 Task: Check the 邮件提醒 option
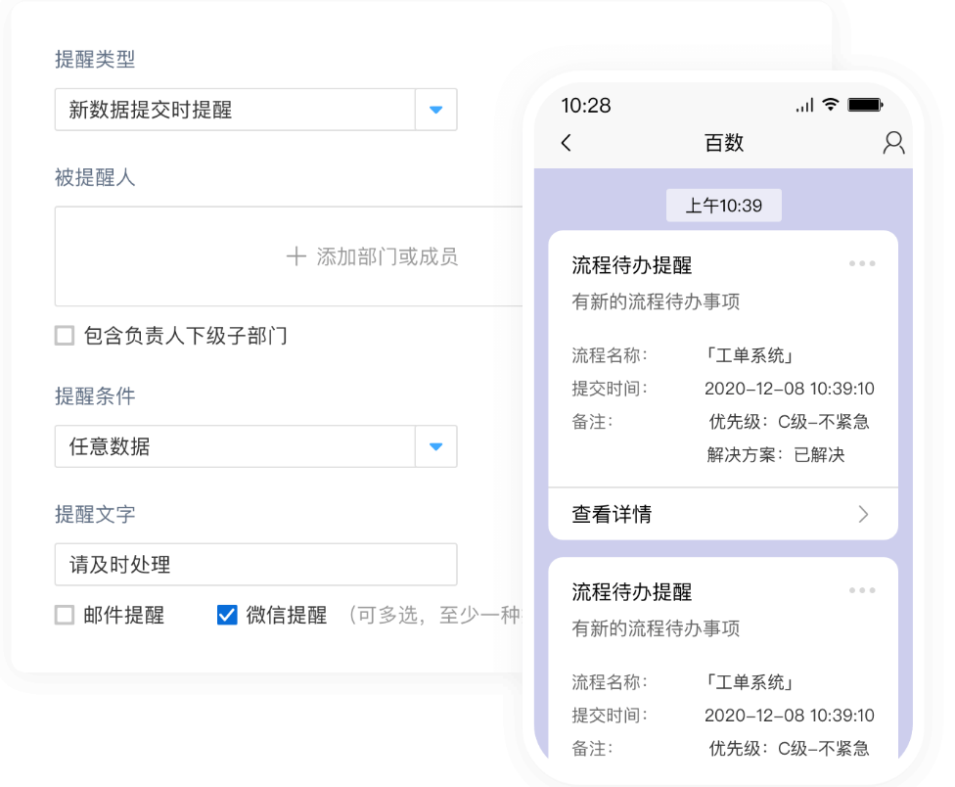pyautogui.click(x=65, y=616)
